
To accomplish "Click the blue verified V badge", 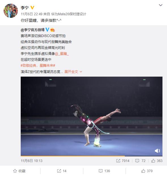I will (47, 30).
